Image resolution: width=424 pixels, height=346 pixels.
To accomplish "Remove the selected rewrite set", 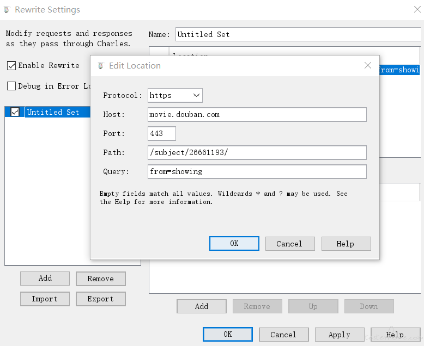I will (101, 279).
